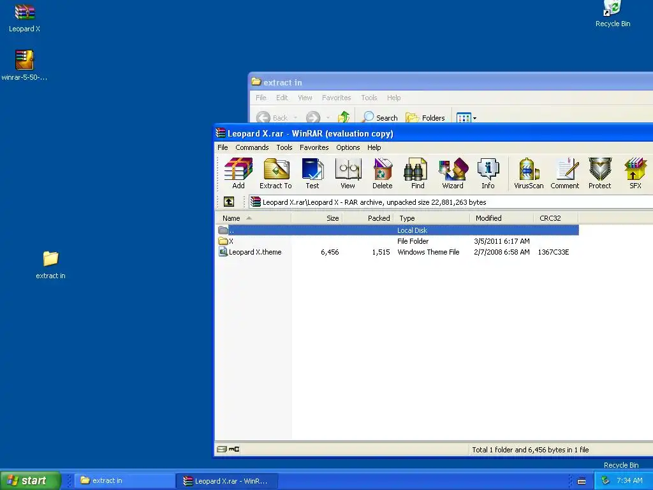Click the Add toolbar icon in WinRAR
Image resolution: width=653 pixels, height=490 pixels.
tap(238, 174)
